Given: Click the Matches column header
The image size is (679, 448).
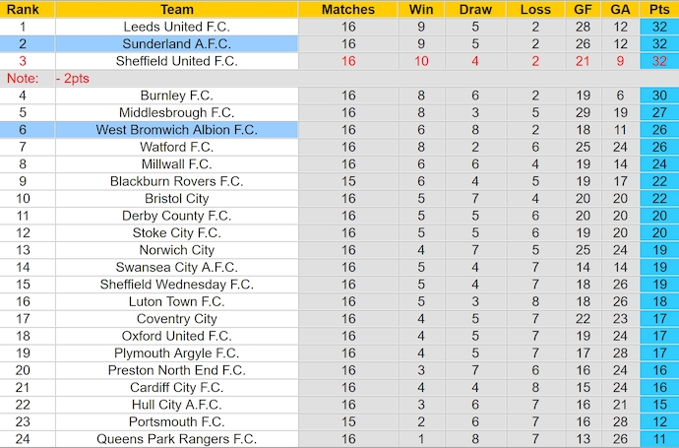Looking at the screenshot, I should click(348, 9).
